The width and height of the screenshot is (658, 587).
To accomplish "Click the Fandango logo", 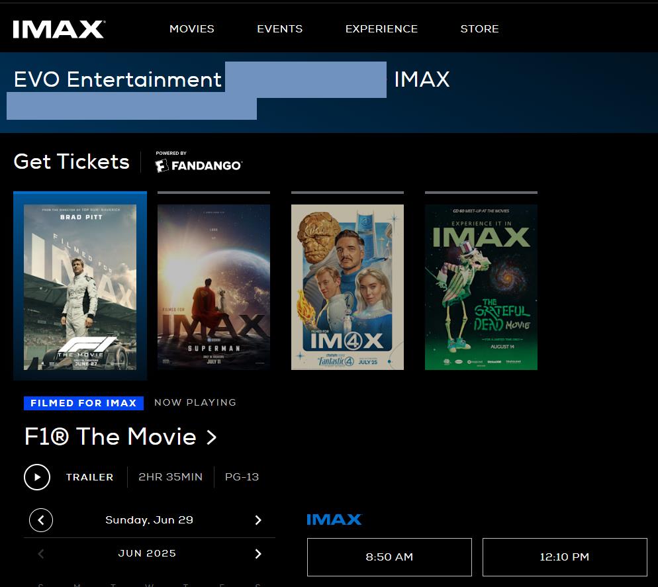I will [x=199, y=165].
